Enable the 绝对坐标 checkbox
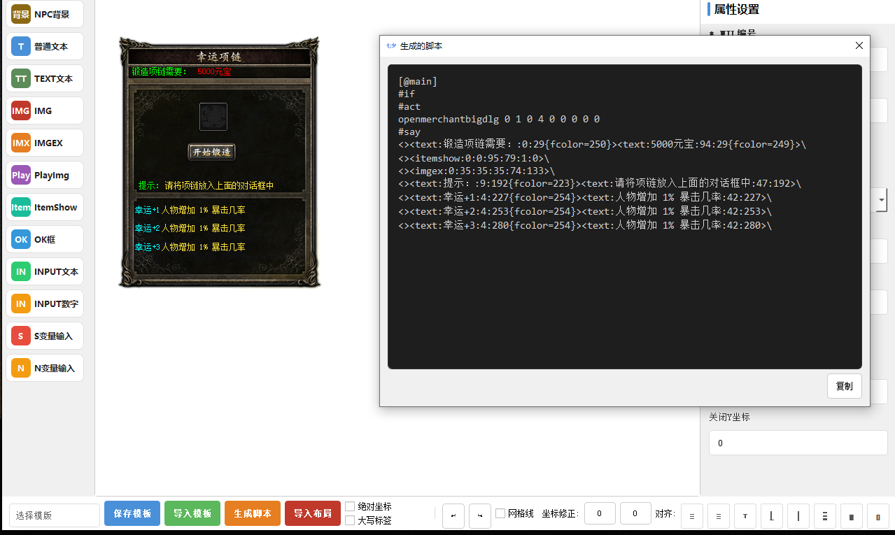Image resolution: width=895 pixels, height=535 pixels. coord(350,506)
